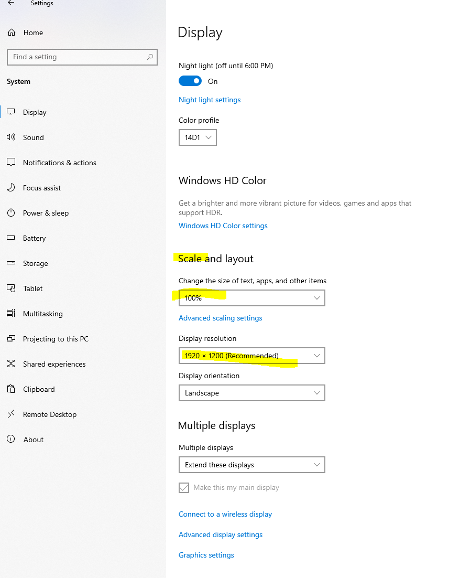Click the Power & sleep icon
Viewport: 449px width, 578px height.
(11, 213)
